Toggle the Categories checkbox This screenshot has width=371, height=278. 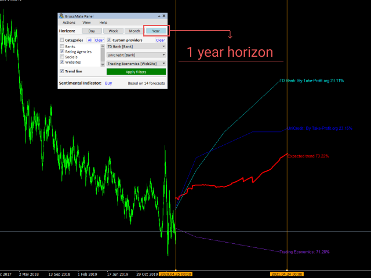[62, 40]
